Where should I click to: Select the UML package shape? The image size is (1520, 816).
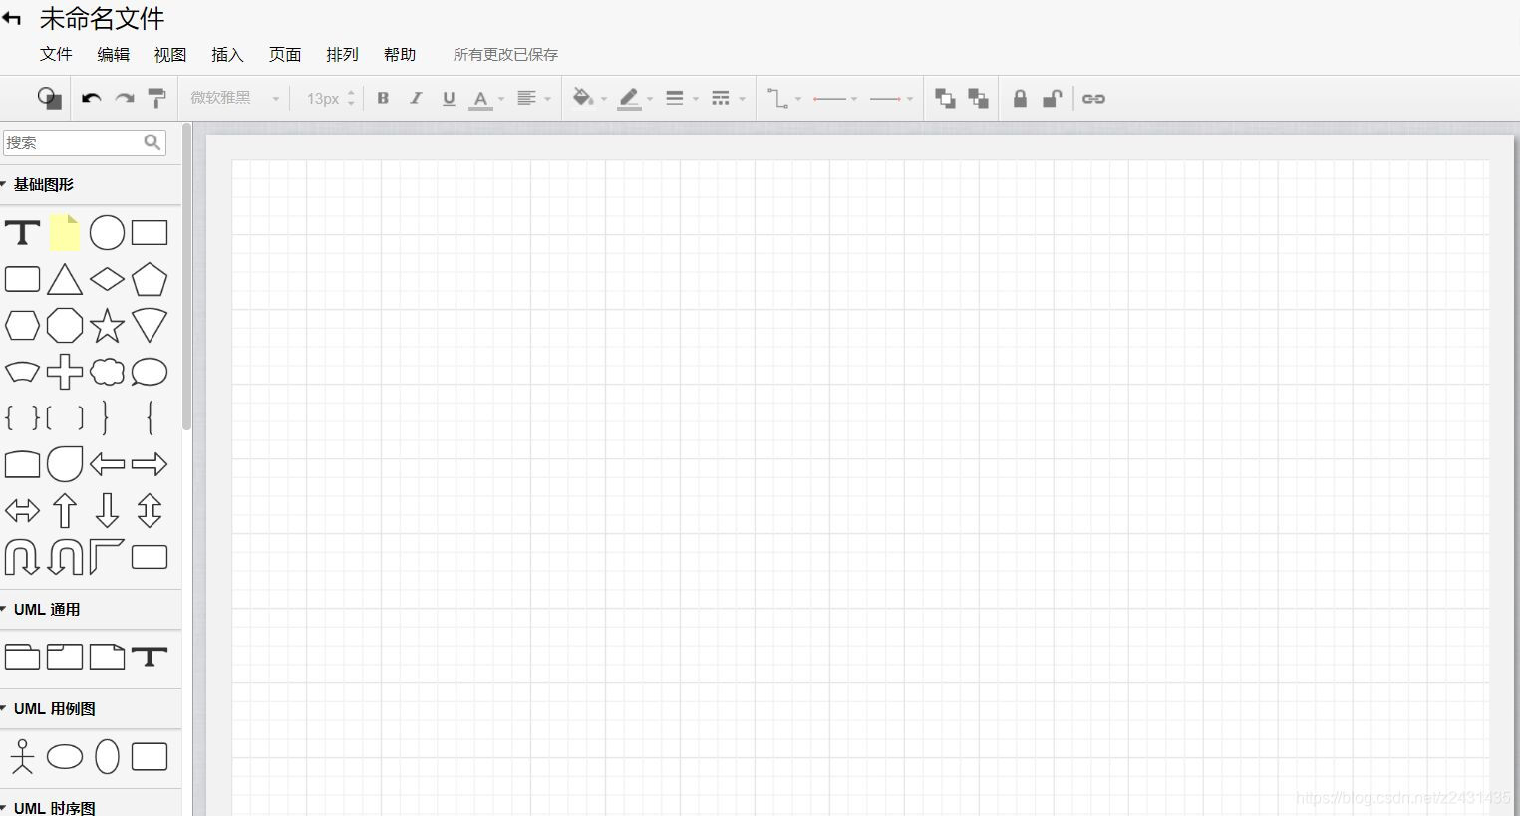[x=22, y=656]
